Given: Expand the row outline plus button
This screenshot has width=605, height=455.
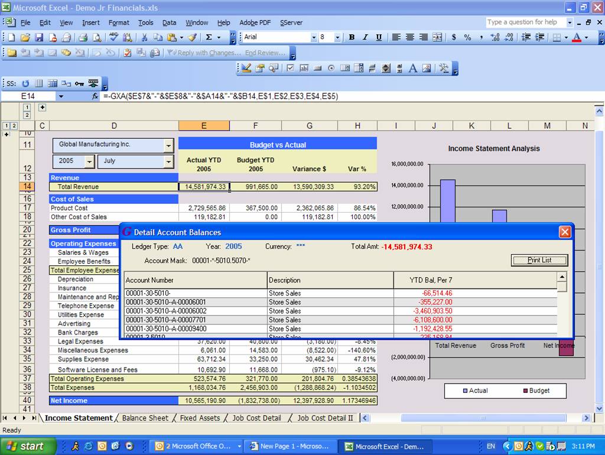Looking at the screenshot, I should coord(6,134).
